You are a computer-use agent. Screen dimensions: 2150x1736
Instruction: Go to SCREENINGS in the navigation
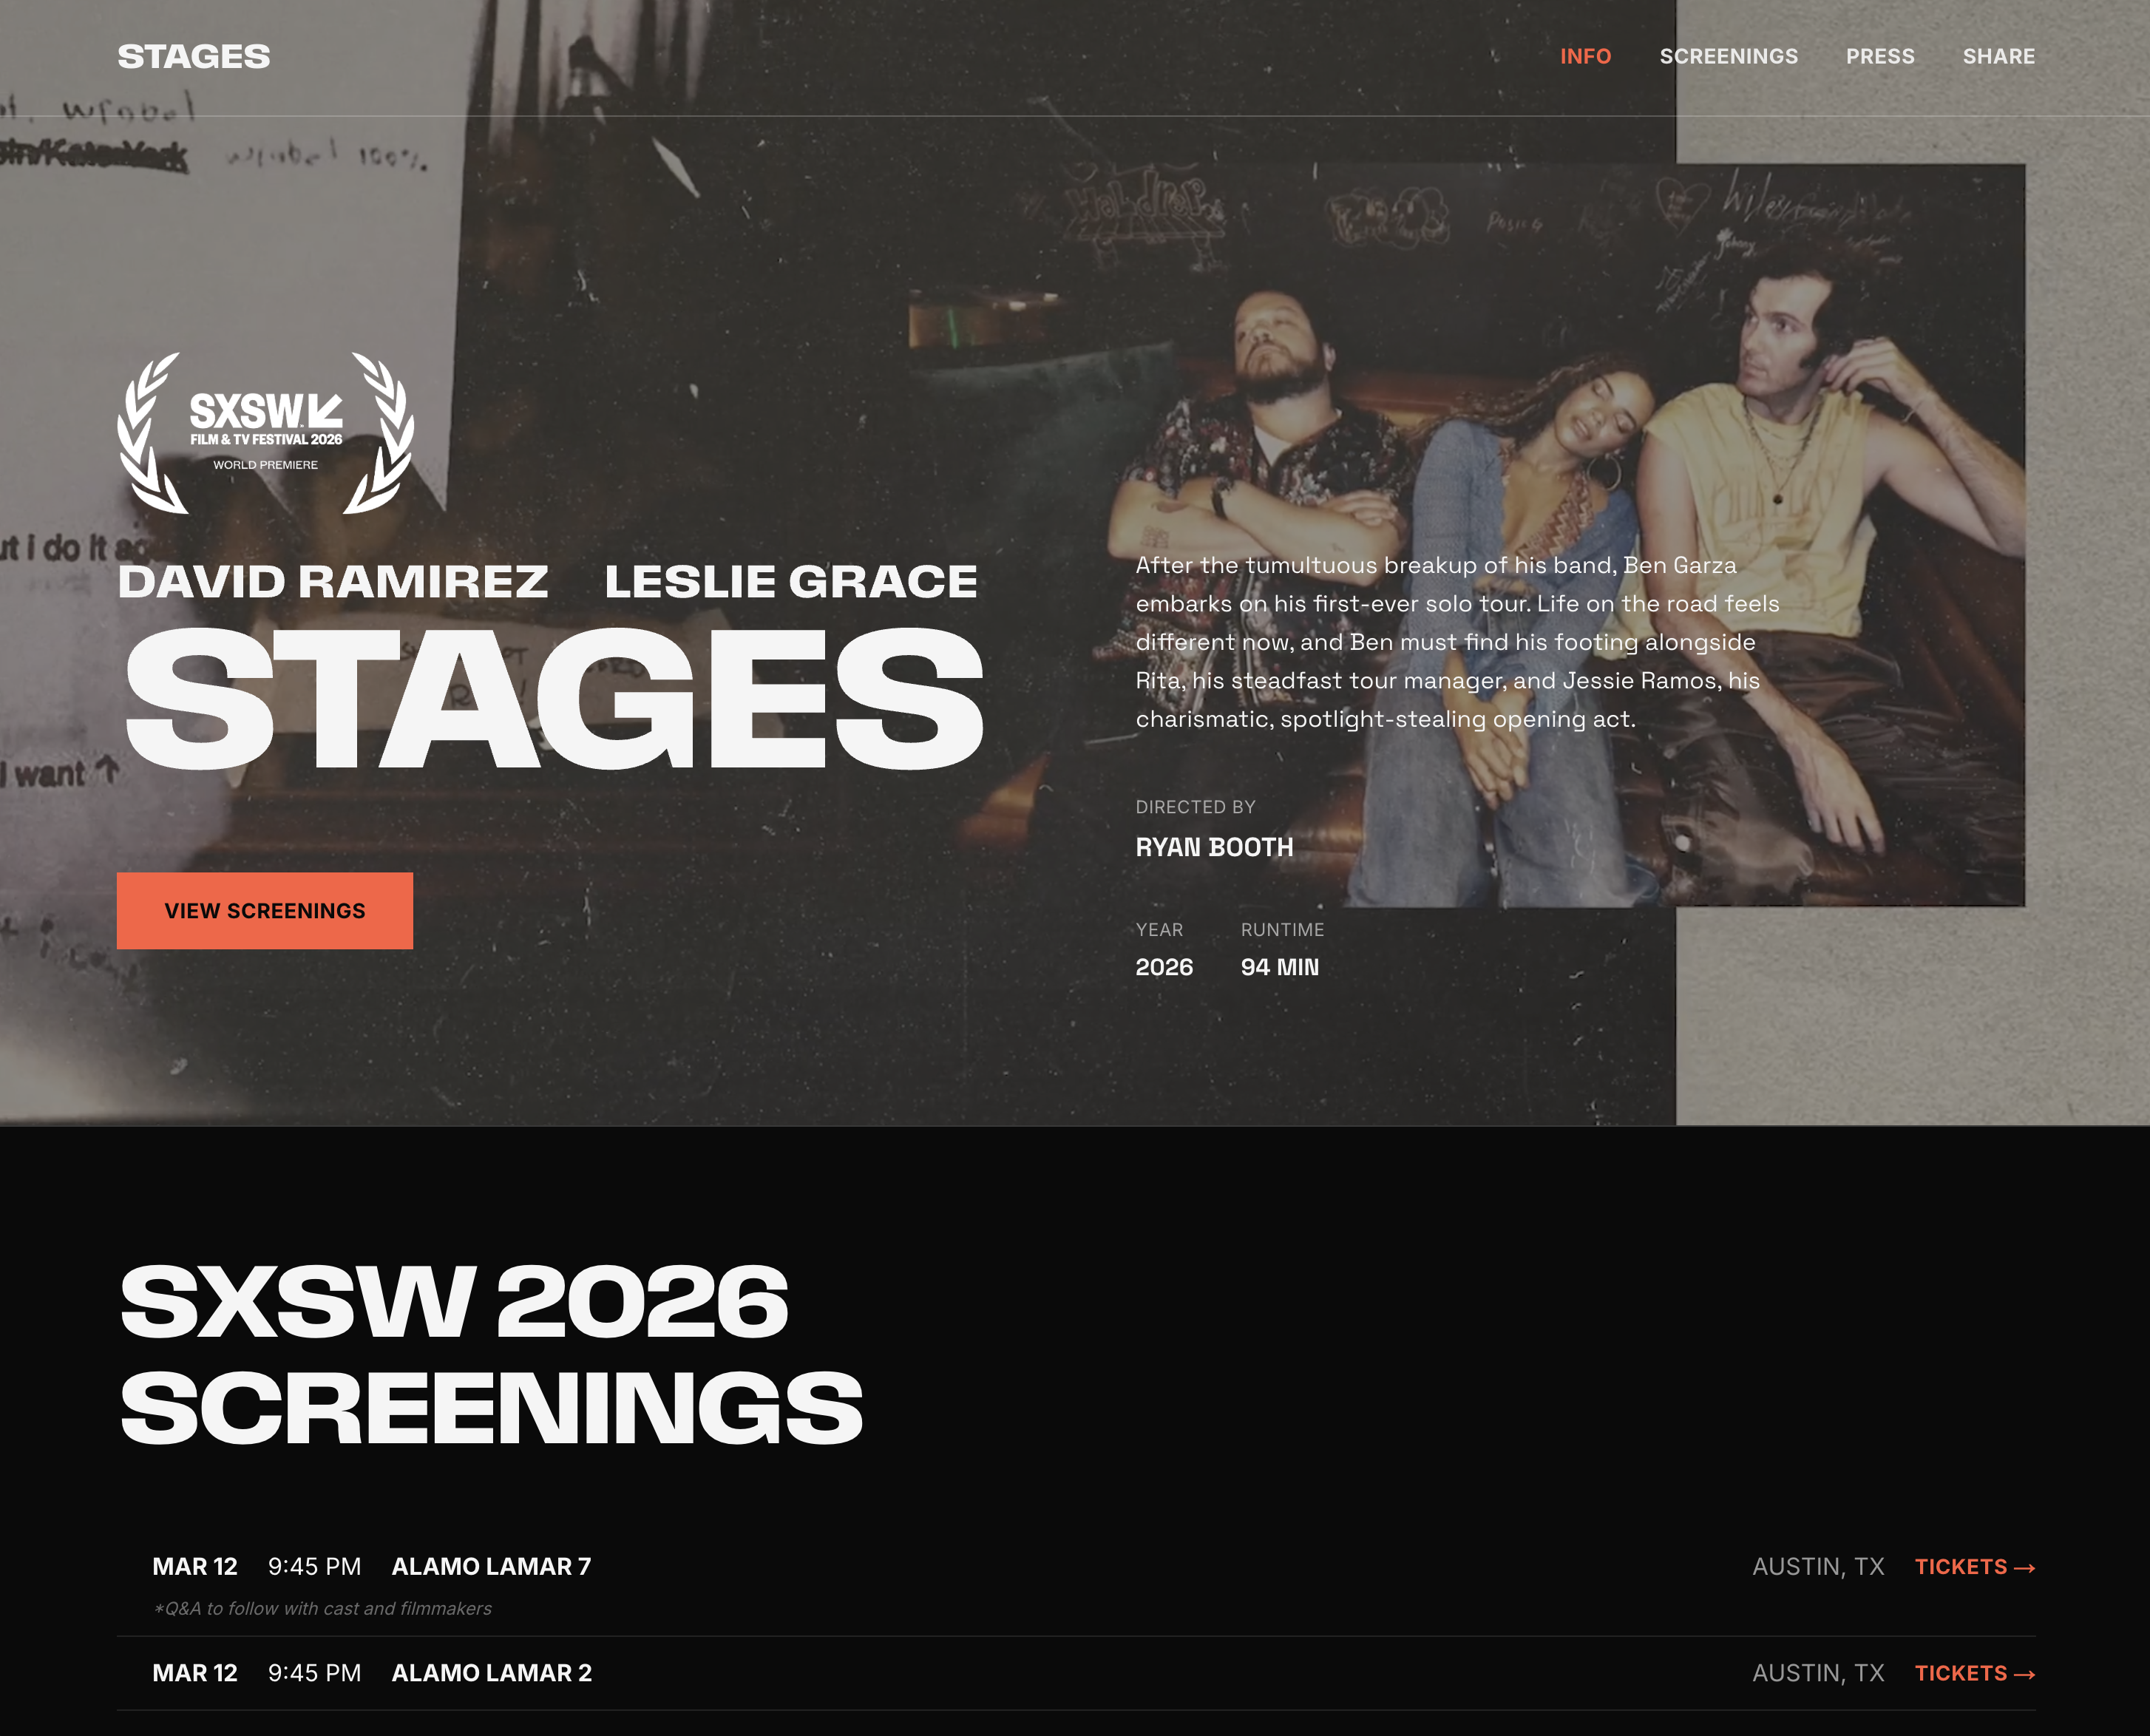coord(1728,56)
